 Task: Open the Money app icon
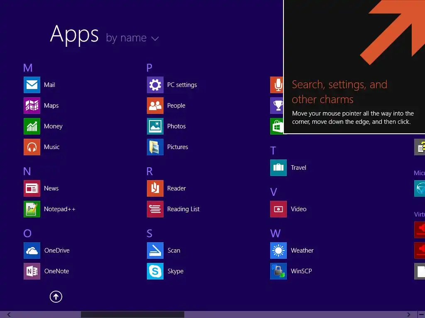(x=32, y=126)
